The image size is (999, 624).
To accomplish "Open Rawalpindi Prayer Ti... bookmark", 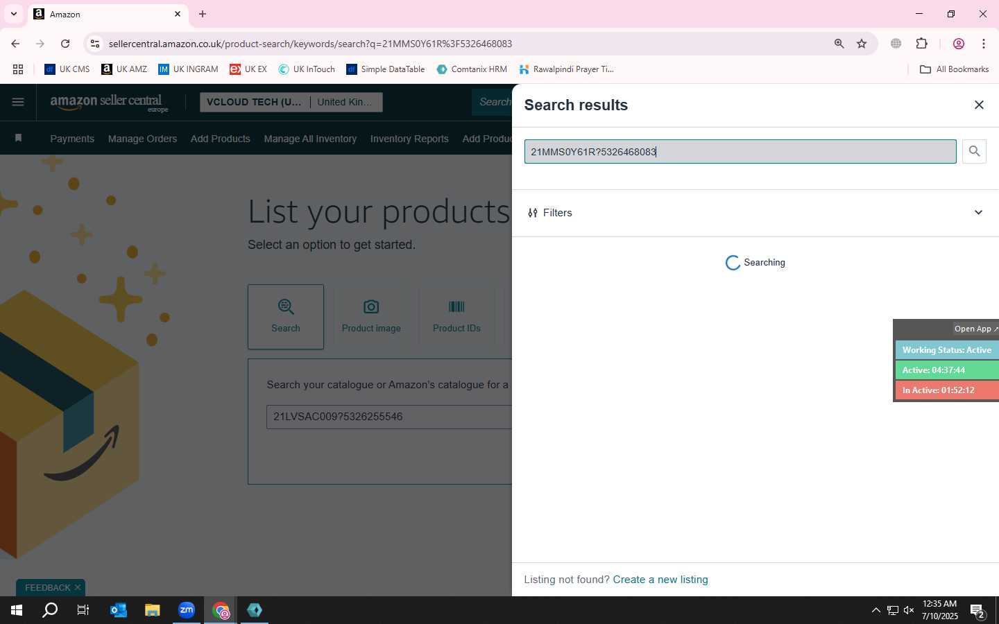I will [565, 69].
